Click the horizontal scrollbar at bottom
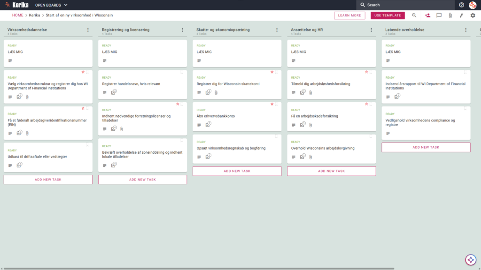Screen dimensions: 481x270 pos(199,269)
